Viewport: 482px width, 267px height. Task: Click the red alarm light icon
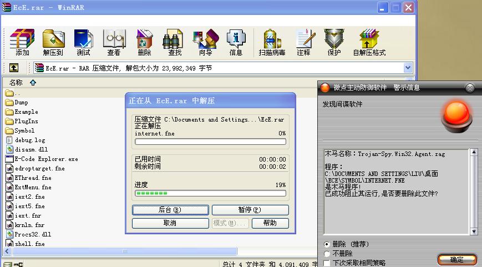click(x=457, y=116)
